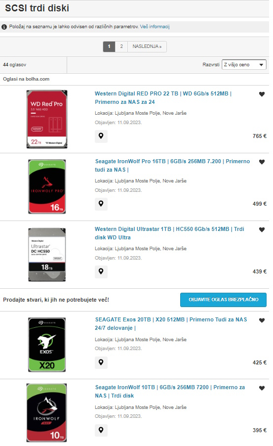
Task: Go to results page 2
Action: (x=121, y=46)
